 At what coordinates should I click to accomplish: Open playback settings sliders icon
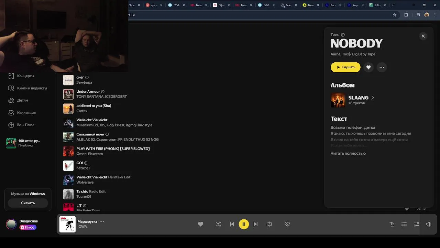tap(416, 224)
